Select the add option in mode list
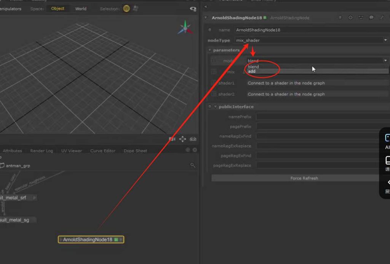Image resolution: width=390 pixels, height=264 pixels. pyautogui.click(x=252, y=71)
